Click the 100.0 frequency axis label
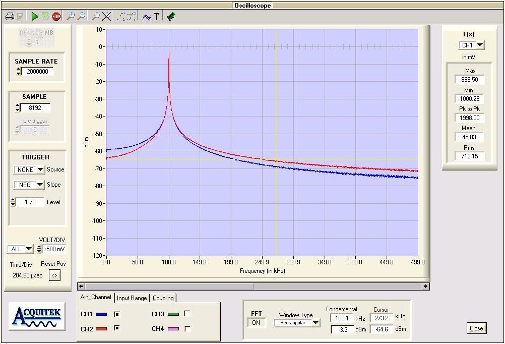The height and width of the screenshot is (344, 505). pyautogui.click(x=169, y=262)
